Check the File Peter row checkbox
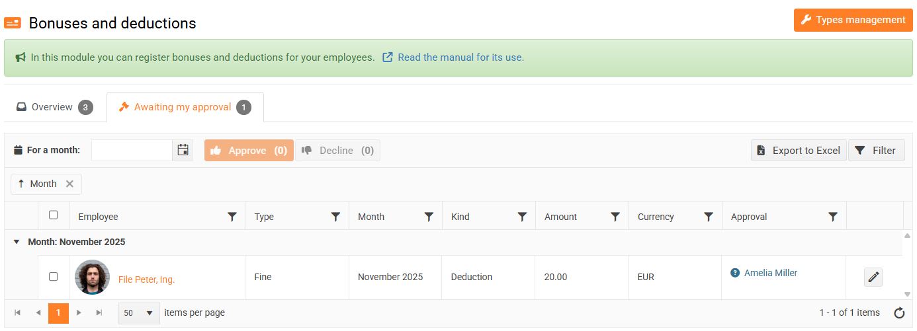 (x=54, y=277)
